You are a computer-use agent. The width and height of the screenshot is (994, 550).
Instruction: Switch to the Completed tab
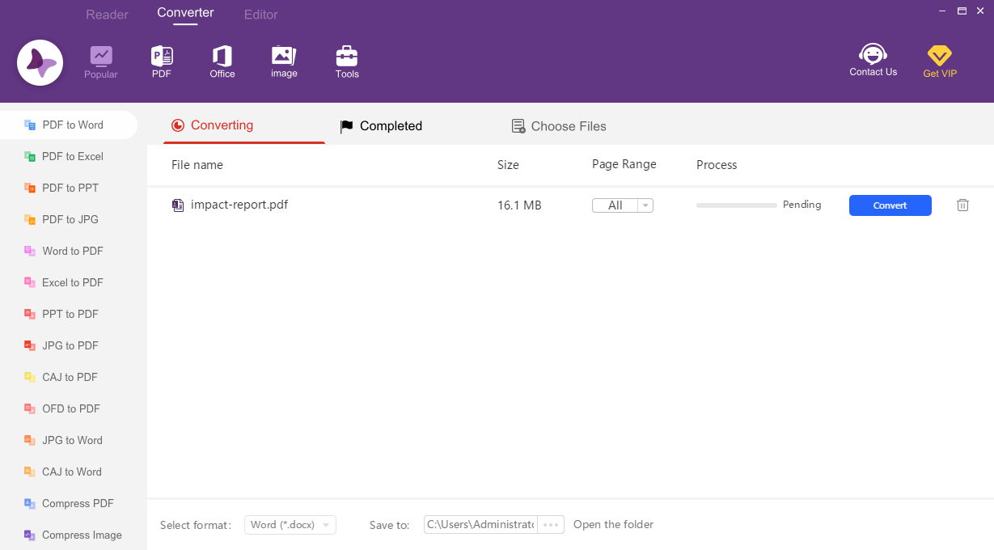(380, 126)
